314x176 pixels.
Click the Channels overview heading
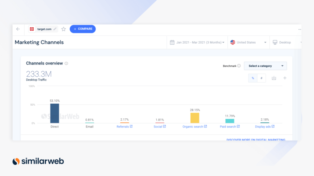click(44, 63)
